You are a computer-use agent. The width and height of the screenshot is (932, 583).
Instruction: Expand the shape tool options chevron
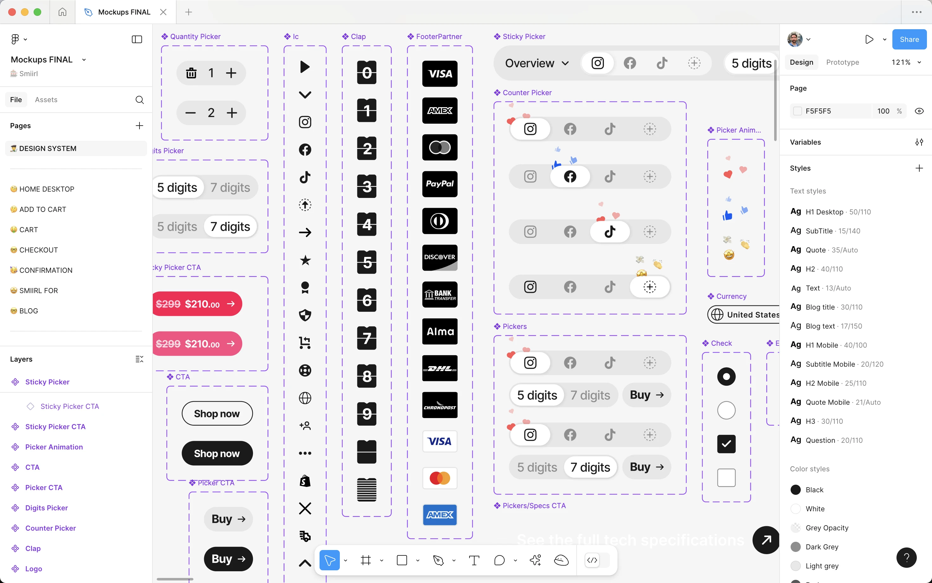pyautogui.click(x=417, y=560)
